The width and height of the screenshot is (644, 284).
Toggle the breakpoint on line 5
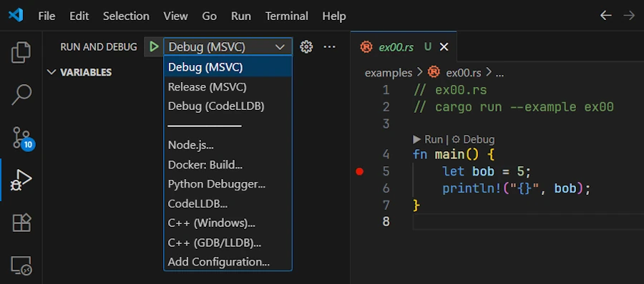[x=359, y=171]
